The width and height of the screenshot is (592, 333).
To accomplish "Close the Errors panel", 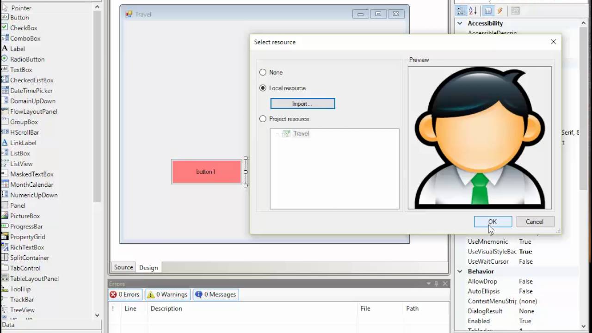I will tap(445, 284).
